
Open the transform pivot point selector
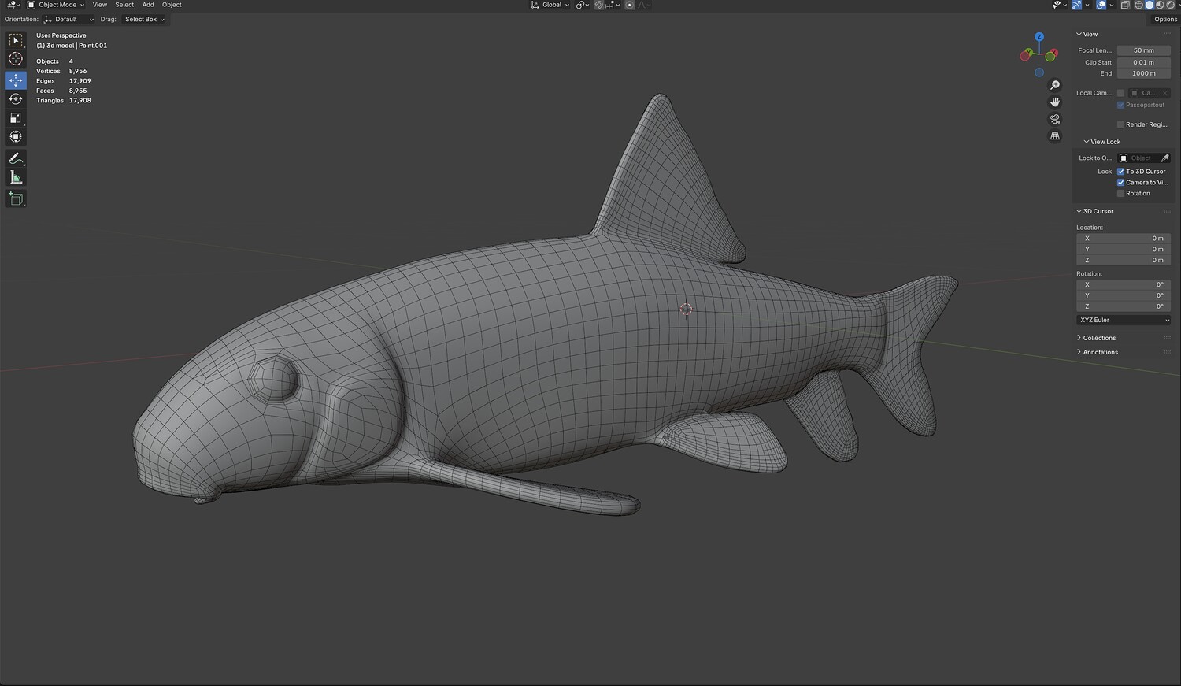[x=583, y=5]
